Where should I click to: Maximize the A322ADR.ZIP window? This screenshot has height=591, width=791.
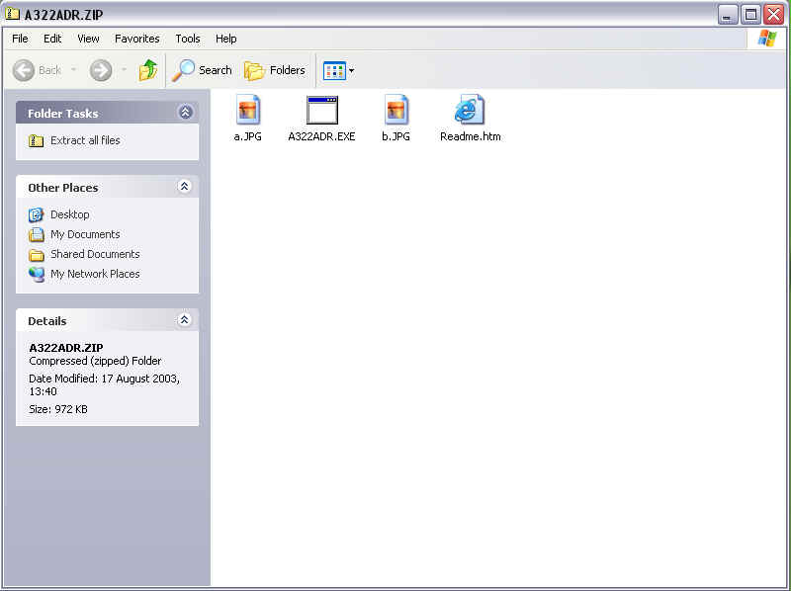click(x=750, y=15)
